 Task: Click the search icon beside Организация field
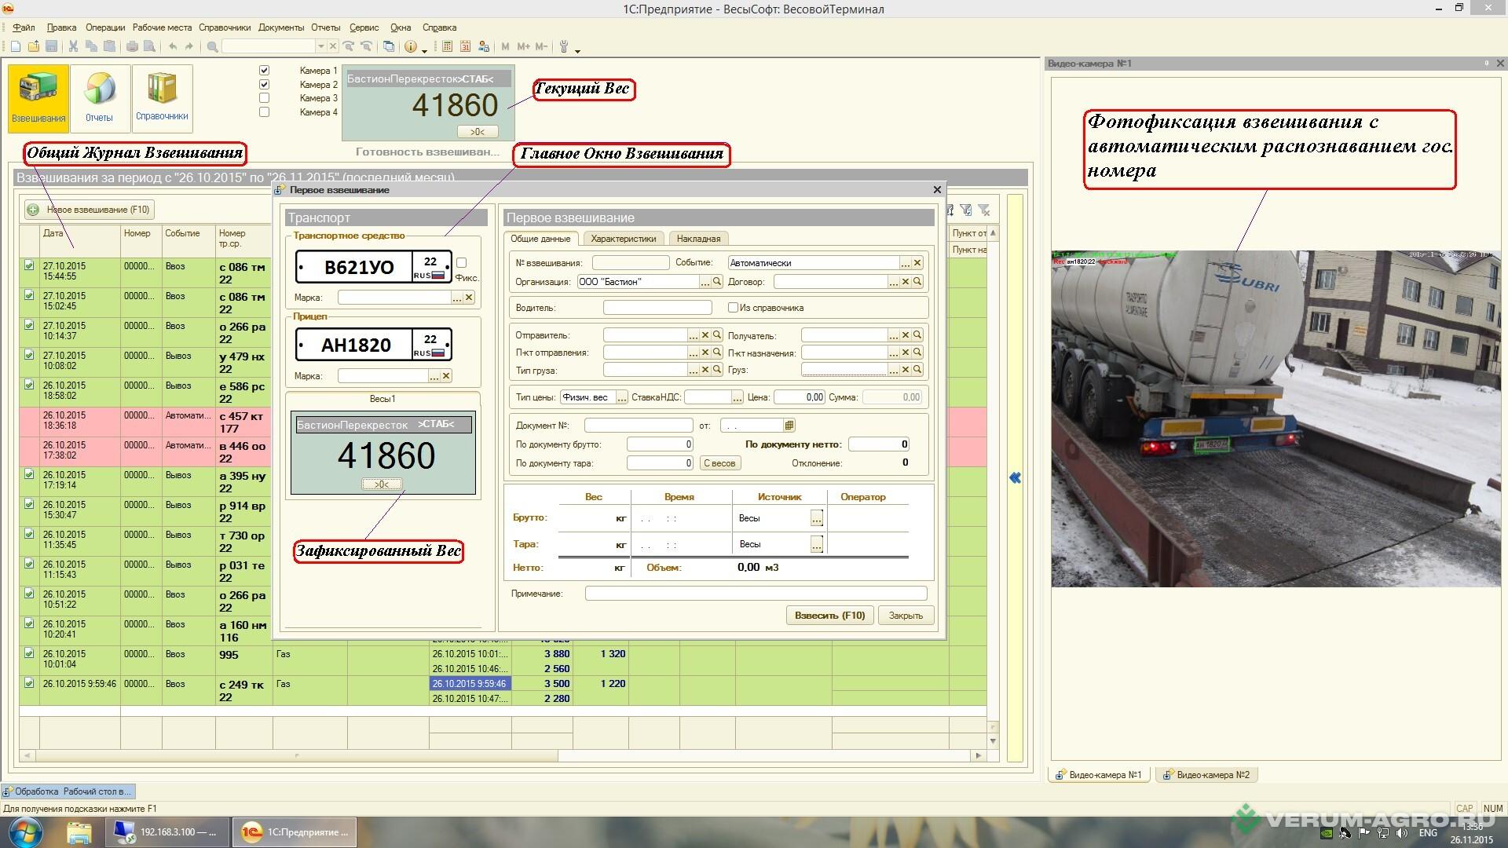coord(717,281)
